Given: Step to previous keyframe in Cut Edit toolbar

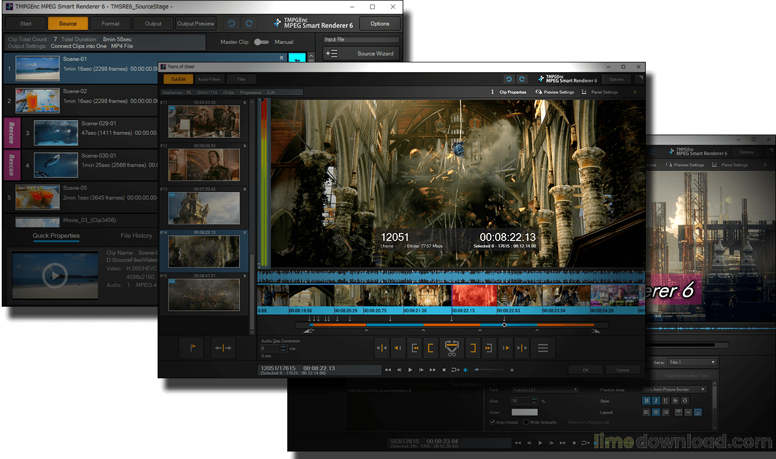Looking at the screenshot, I should point(398,347).
